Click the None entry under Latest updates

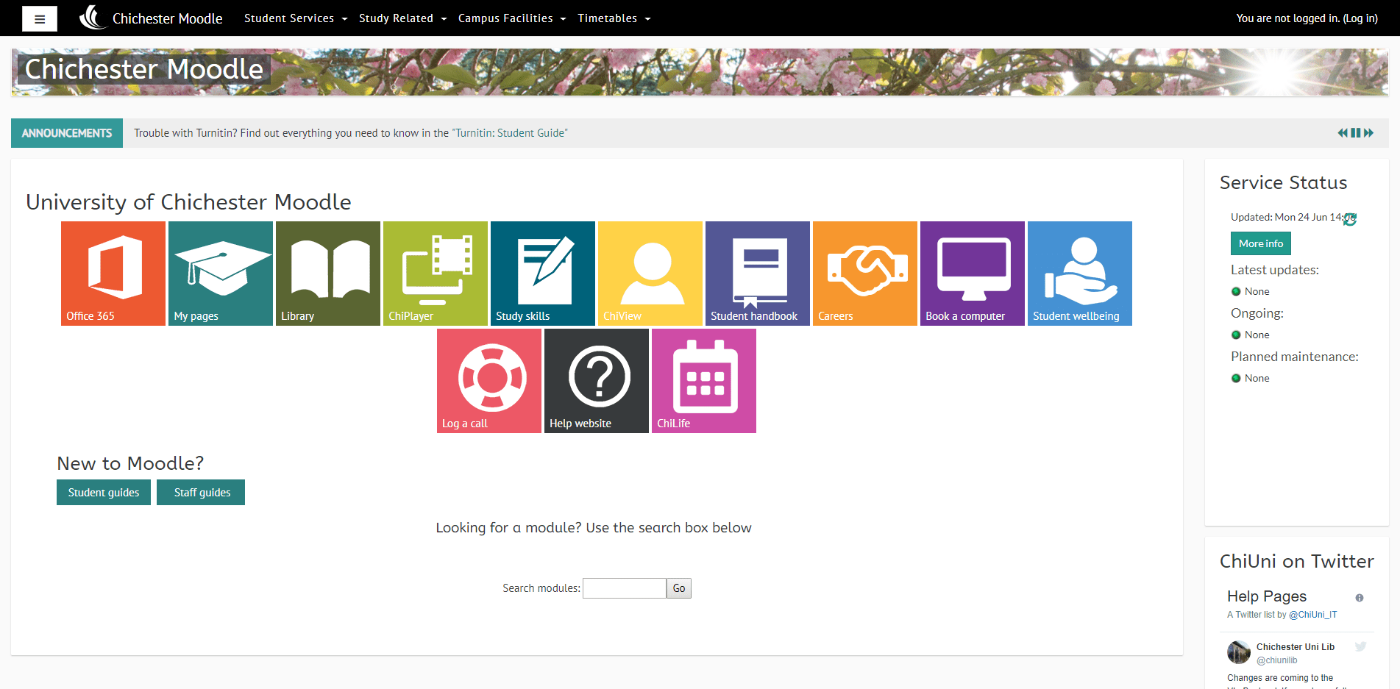tap(1257, 291)
